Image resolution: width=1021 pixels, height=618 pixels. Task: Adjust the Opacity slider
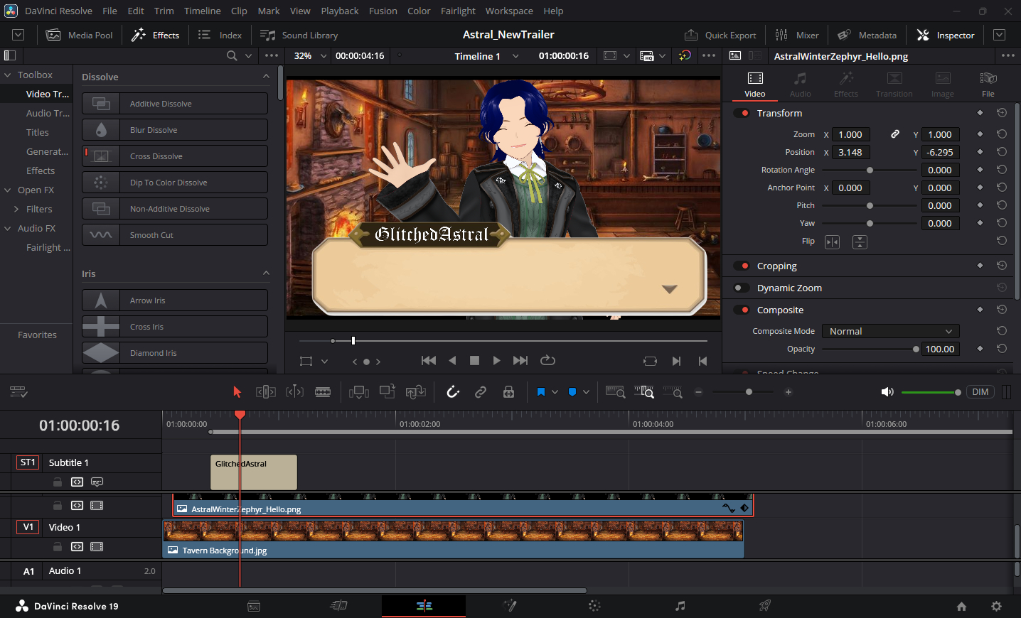click(915, 349)
